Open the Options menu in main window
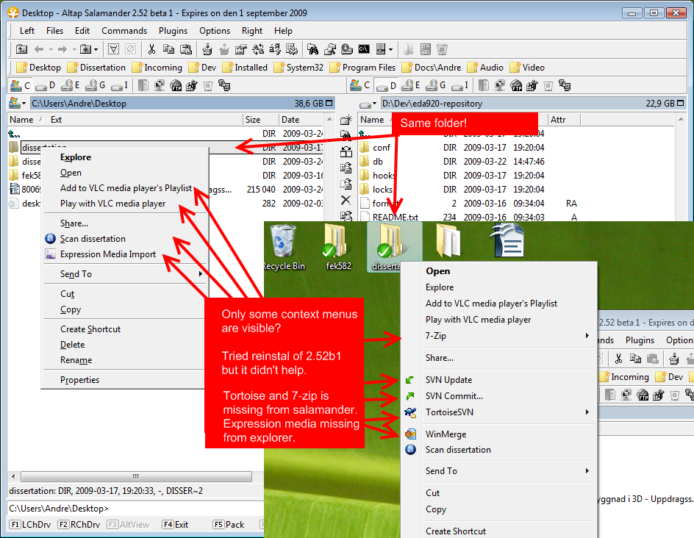Viewport: 694px width, 538px height. pos(215,31)
